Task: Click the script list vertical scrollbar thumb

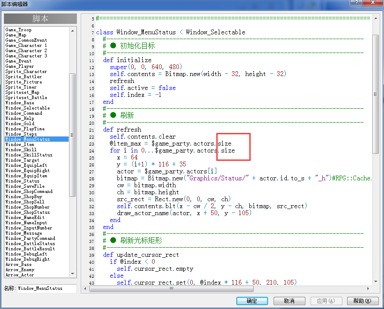Action: [73, 135]
